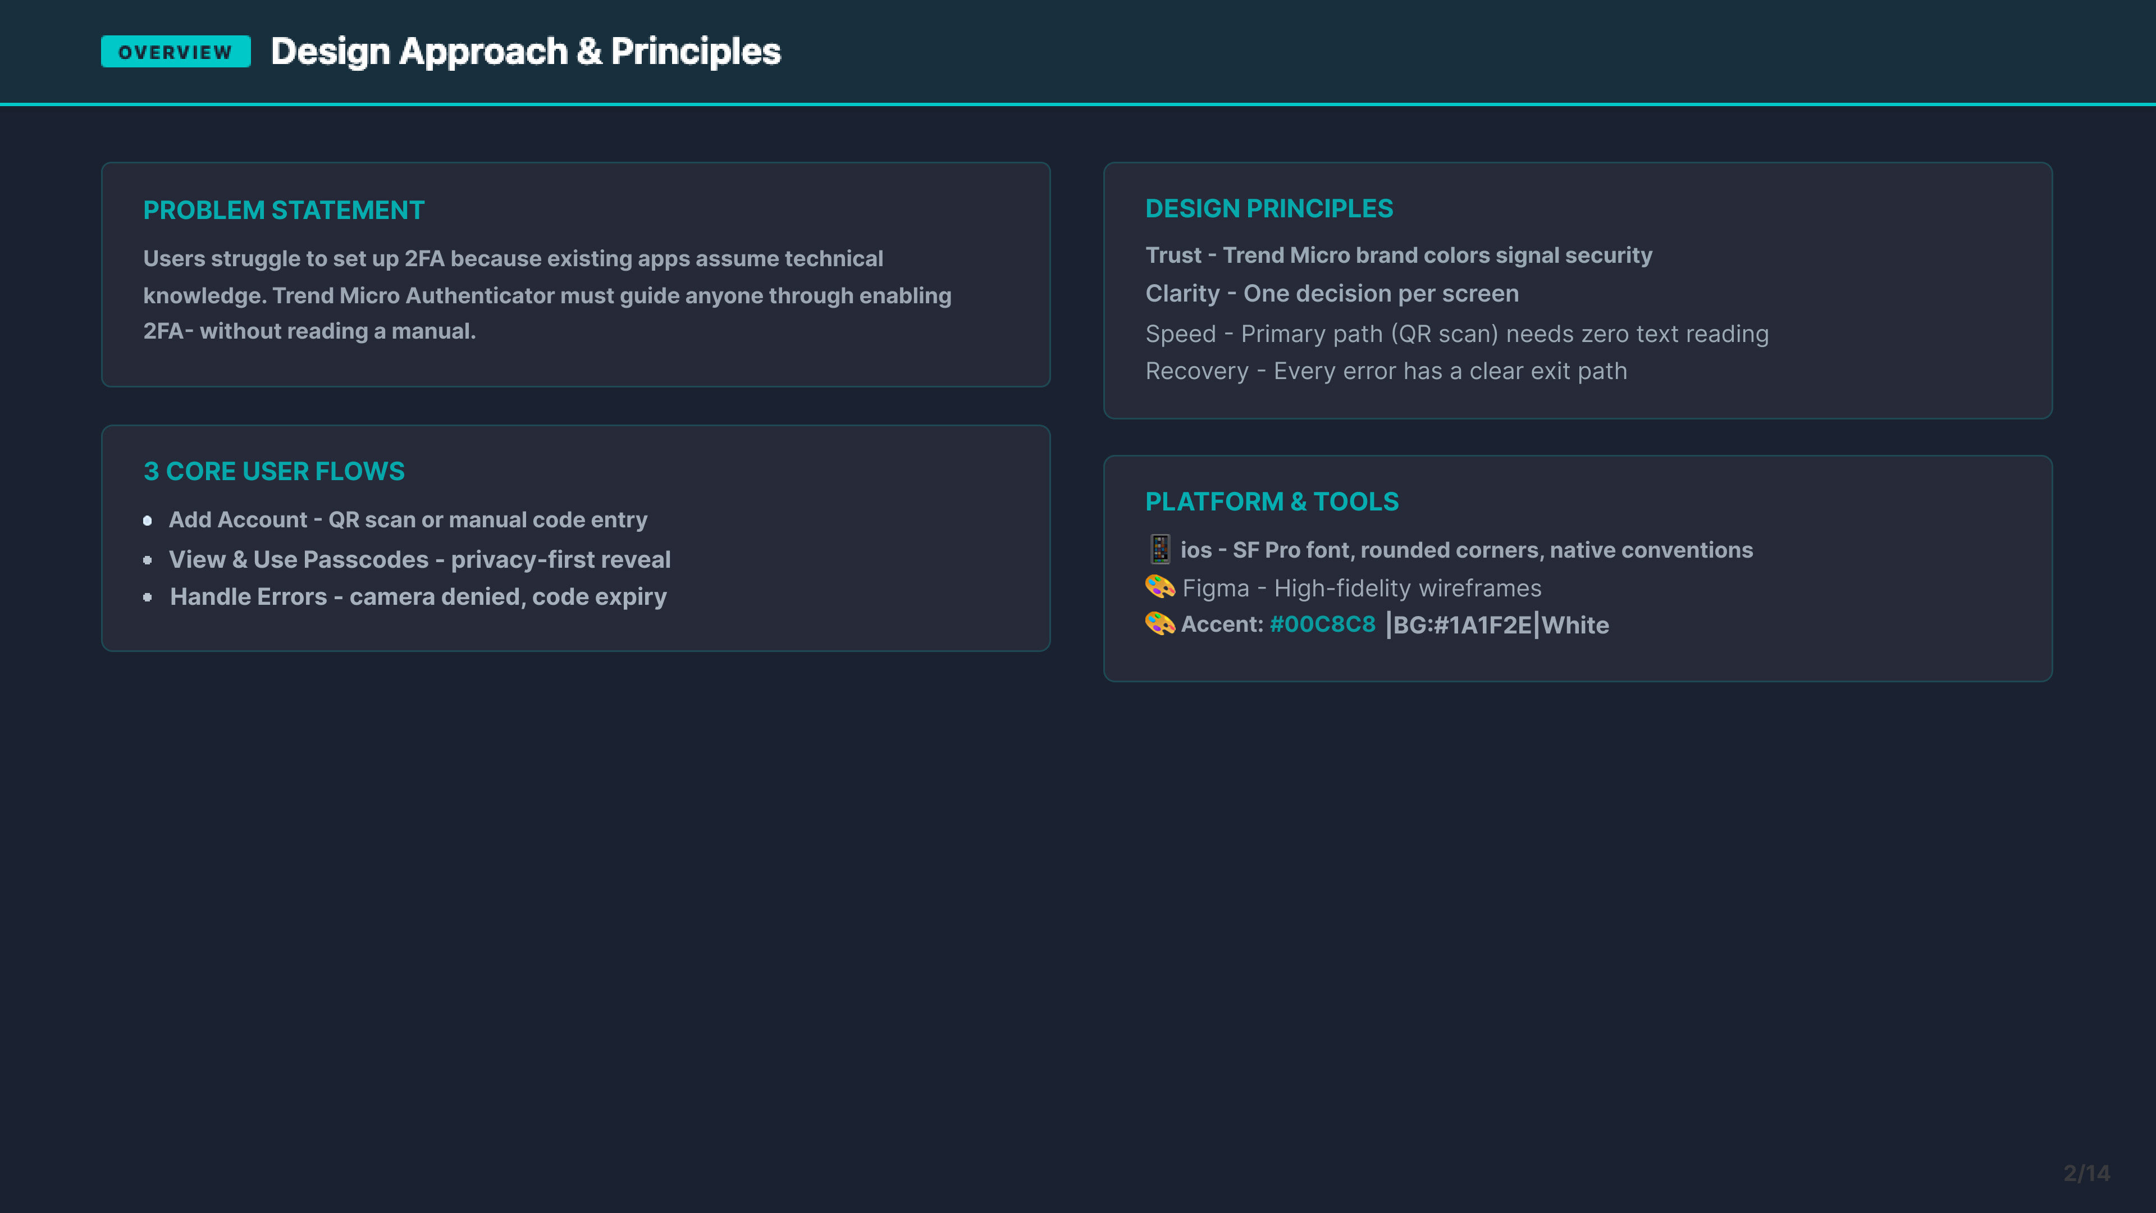Click the Handle Errors bullet item
This screenshot has width=2156, height=1213.
418,597
